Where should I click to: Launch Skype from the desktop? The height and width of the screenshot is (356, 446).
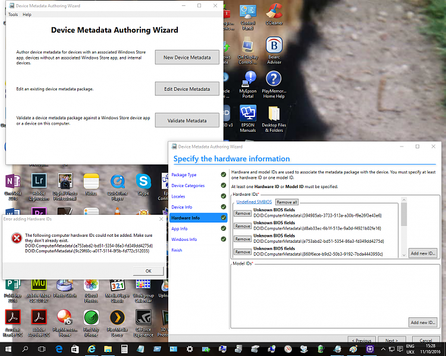[x=143, y=185]
